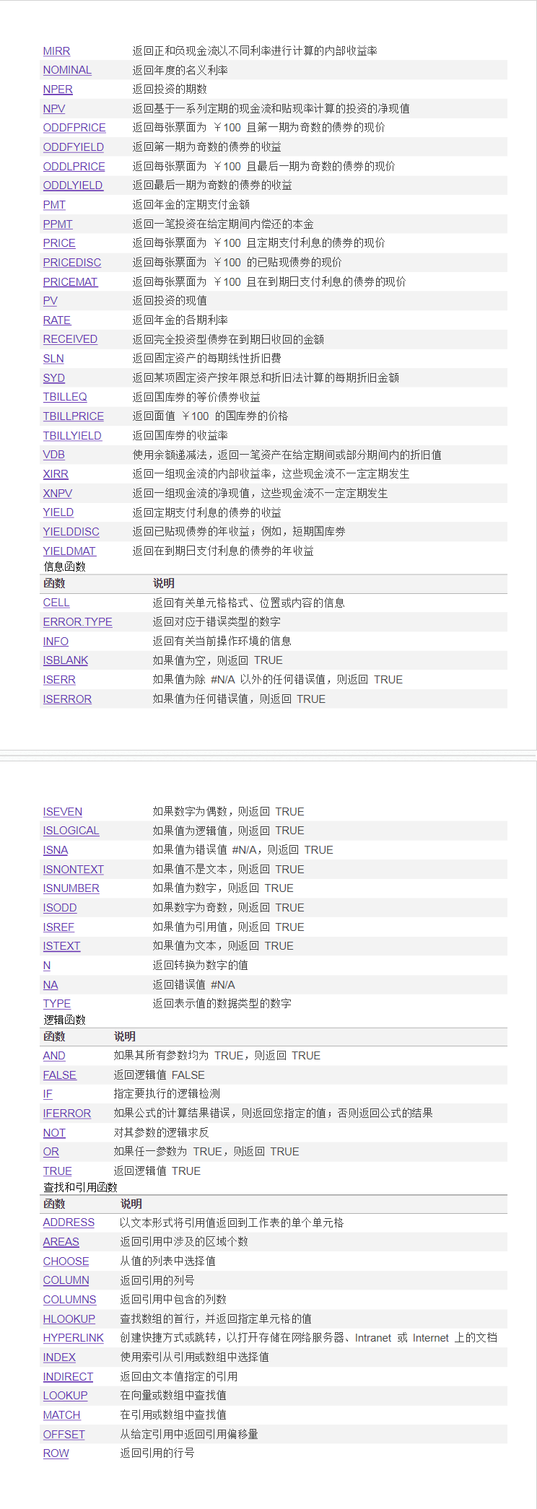Click the TBILLYIELD link
The height and width of the screenshot is (1509, 537).
coord(72,436)
